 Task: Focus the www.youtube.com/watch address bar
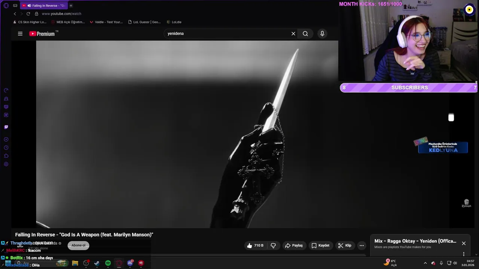(61, 14)
